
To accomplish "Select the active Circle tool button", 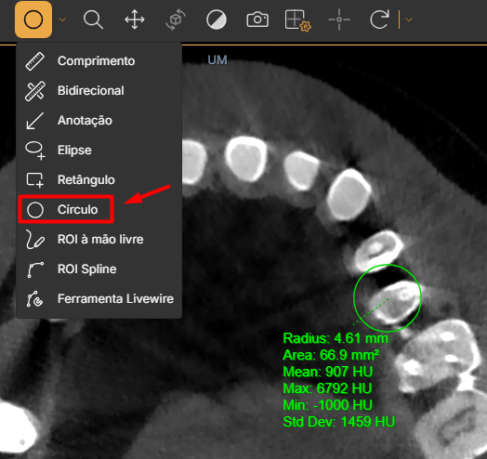I will 33,20.
